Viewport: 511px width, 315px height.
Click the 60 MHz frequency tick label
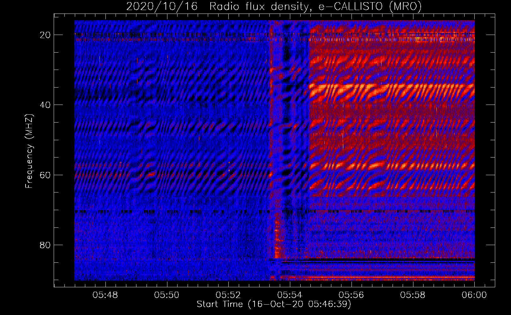pyautogui.click(x=45, y=175)
